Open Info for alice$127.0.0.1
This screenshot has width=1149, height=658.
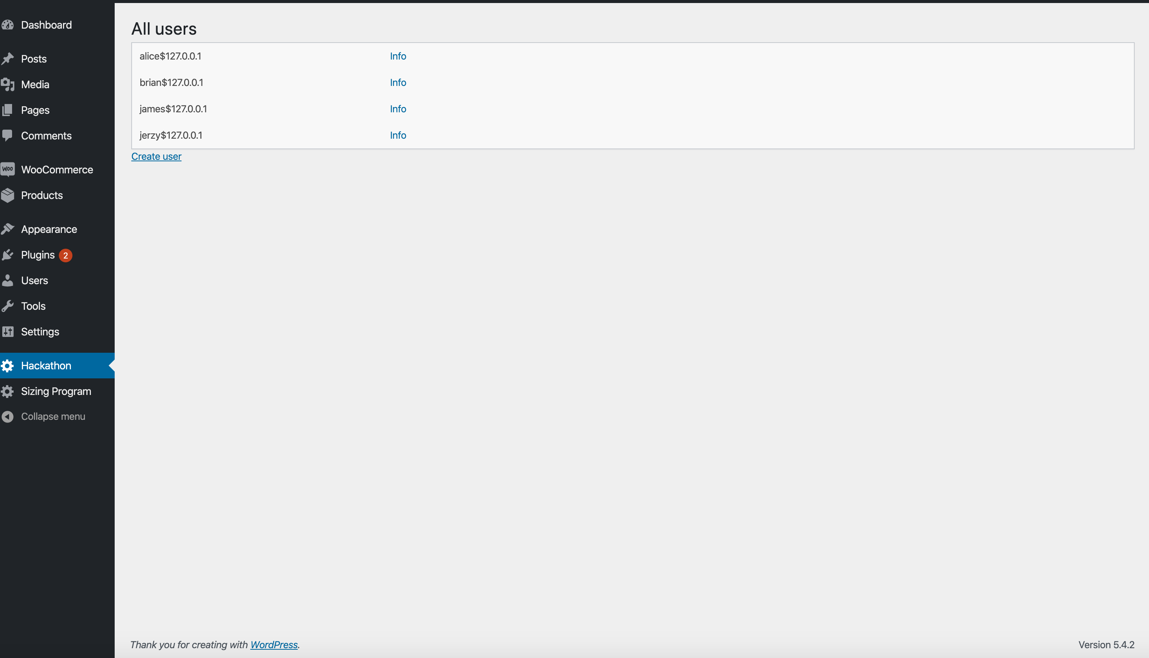(x=398, y=56)
